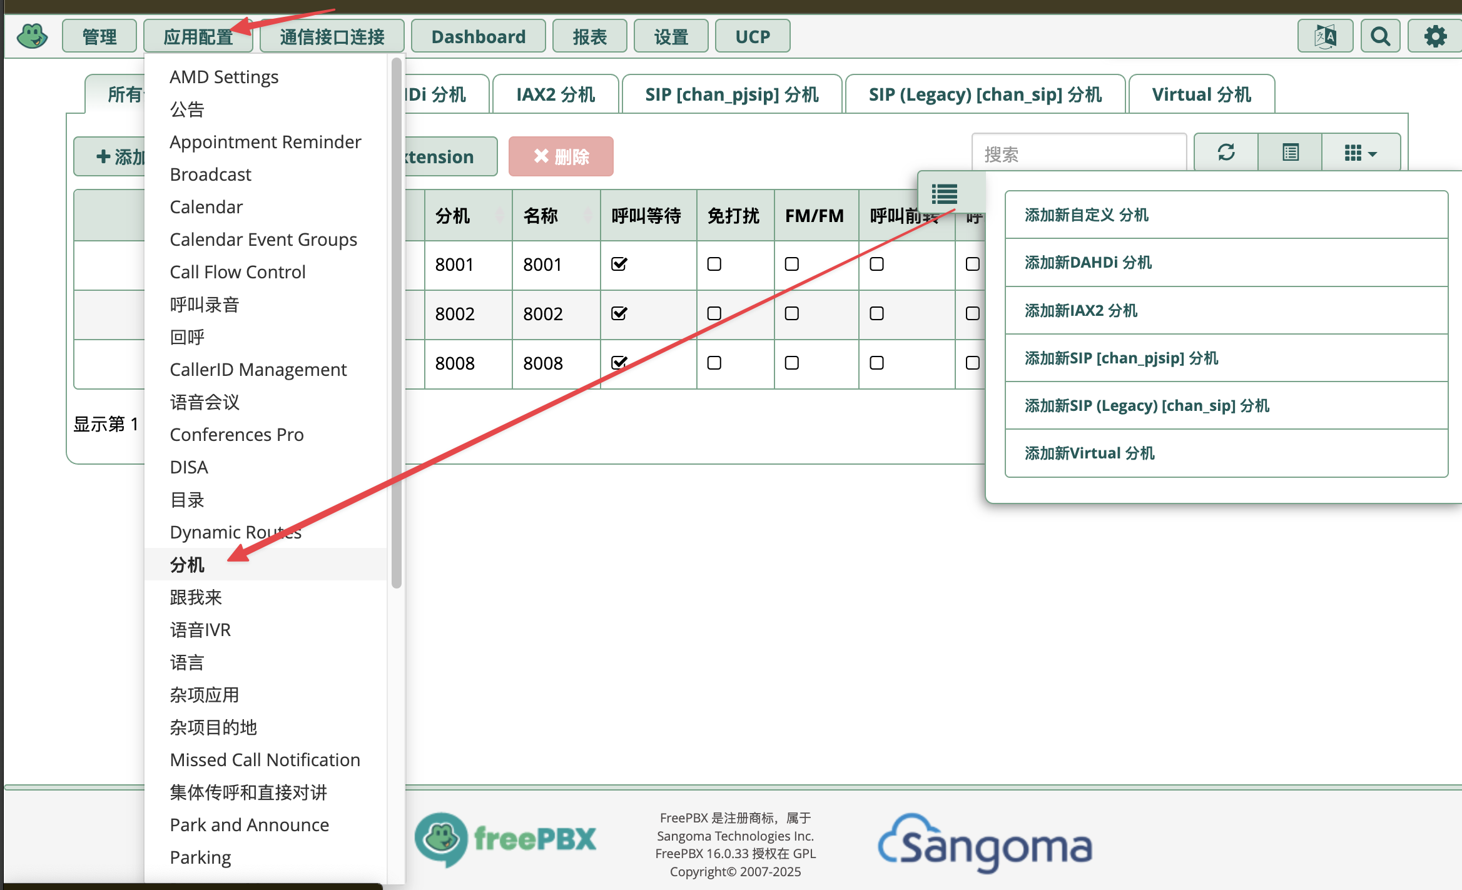Select Appointment Reminder menu entry
Image resolution: width=1462 pixels, height=890 pixels.
[x=266, y=141]
